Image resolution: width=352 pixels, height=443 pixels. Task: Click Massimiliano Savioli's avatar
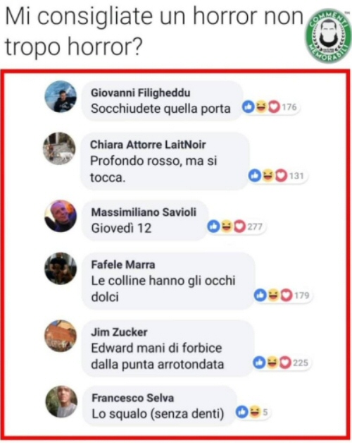(x=61, y=217)
